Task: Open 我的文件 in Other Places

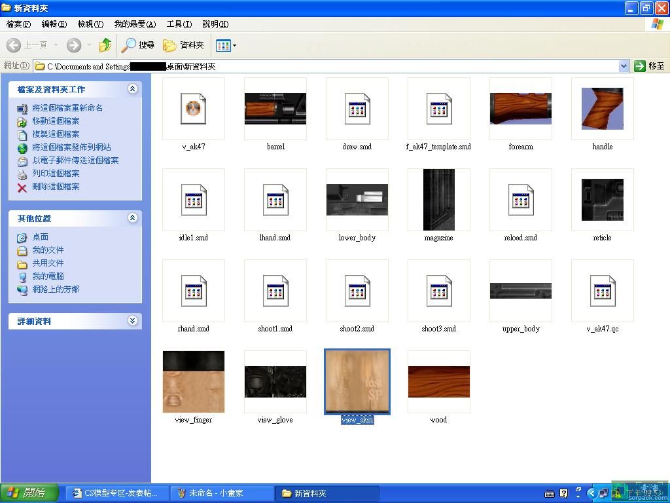Action: [x=48, y=250]
